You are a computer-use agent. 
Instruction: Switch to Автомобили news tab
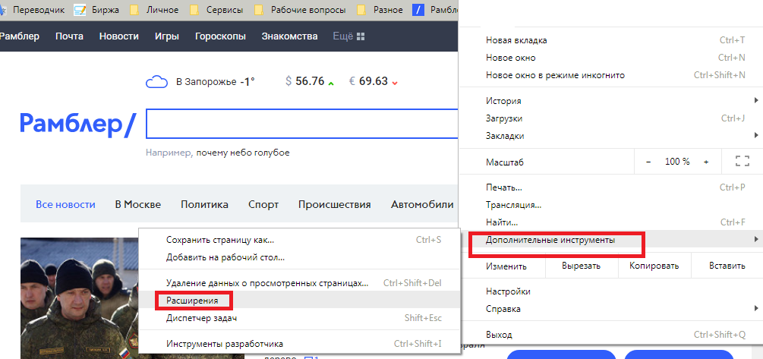pyautogui.click(x=422, y=204)
